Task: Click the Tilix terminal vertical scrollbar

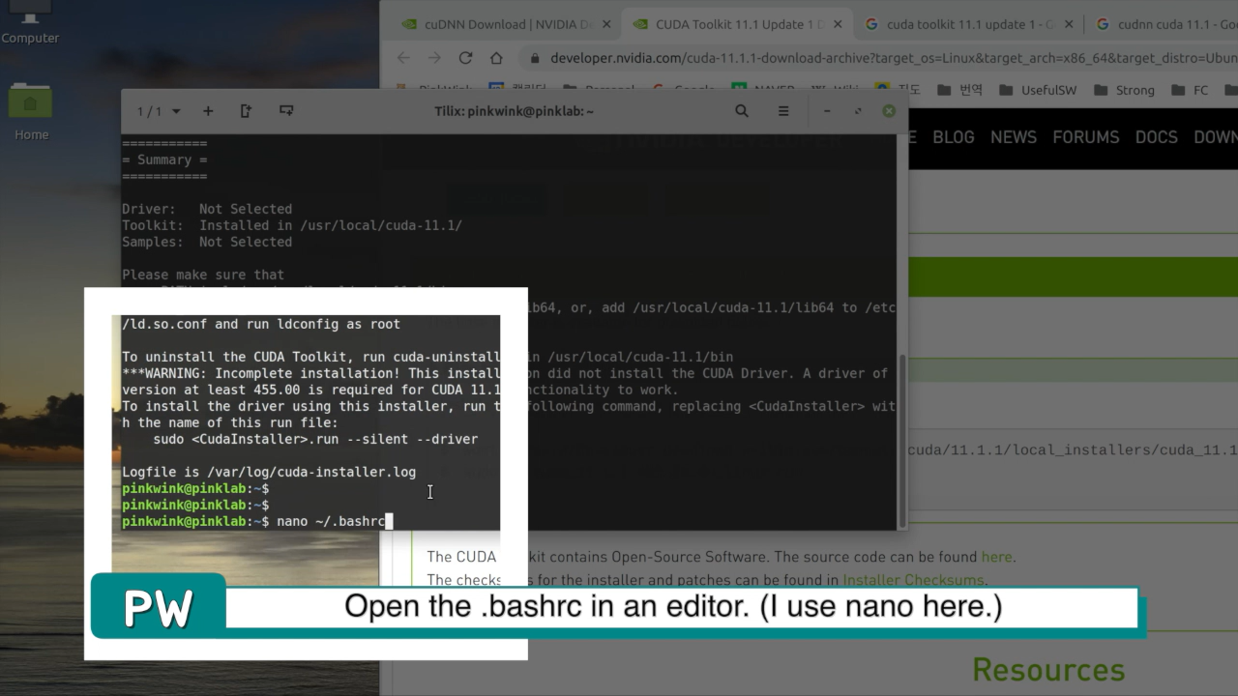Action: coord(901,440)
